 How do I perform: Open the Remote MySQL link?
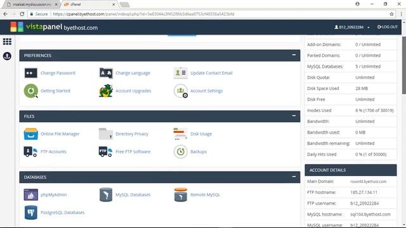tap(205, 194)
